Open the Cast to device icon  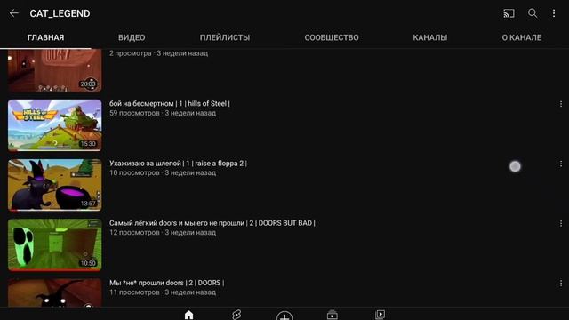point(509,13)
